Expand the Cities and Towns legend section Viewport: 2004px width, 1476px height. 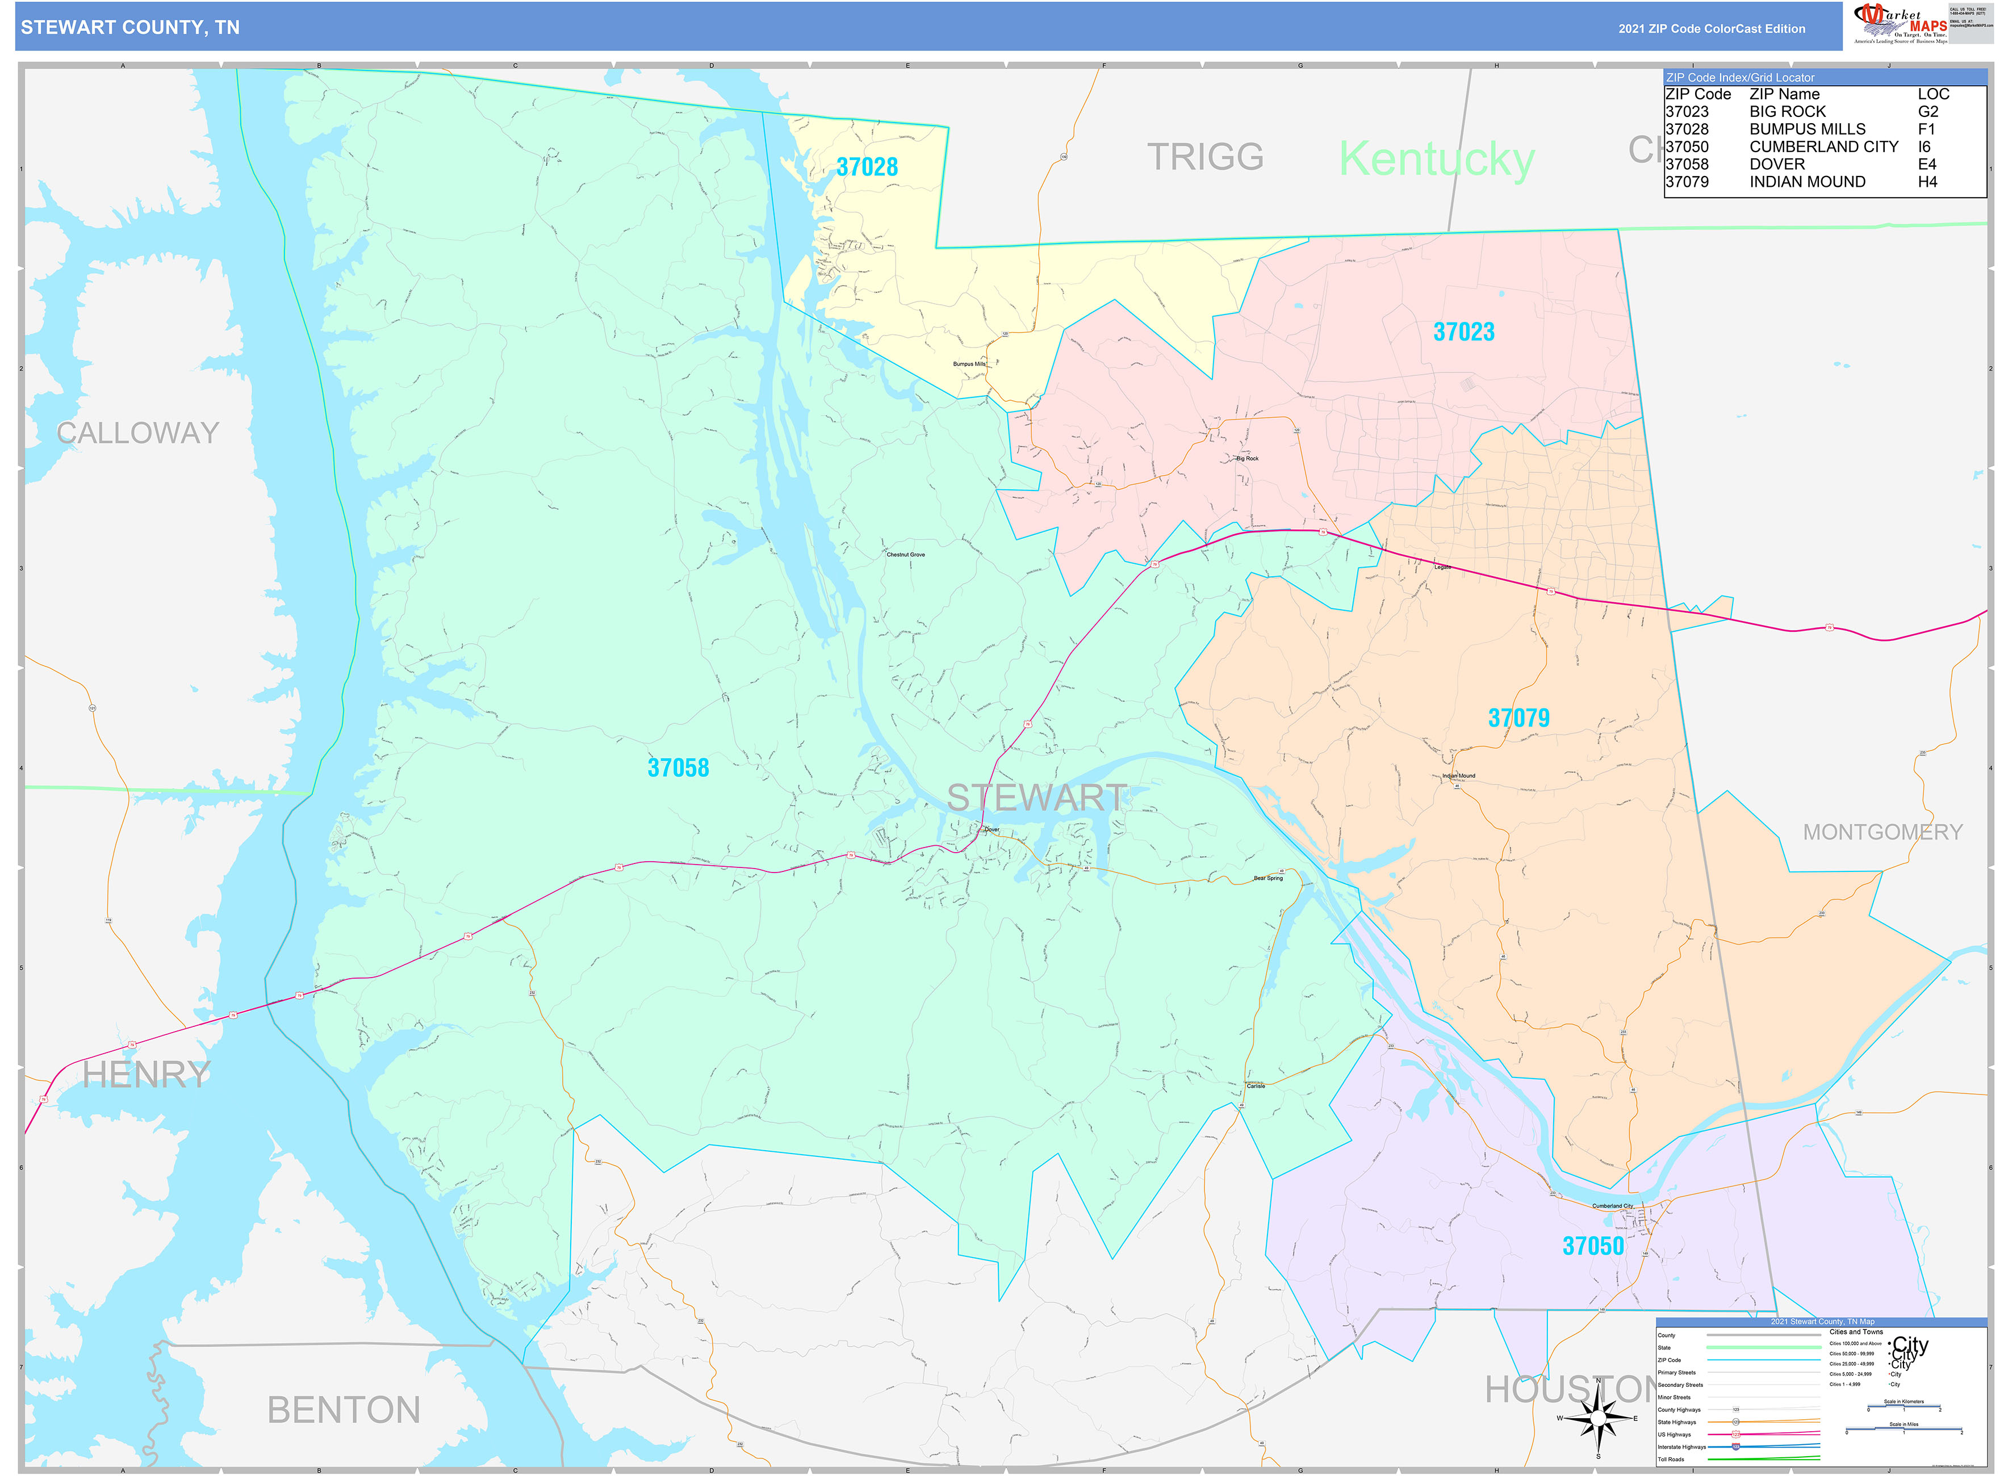coord(1857,1332)
